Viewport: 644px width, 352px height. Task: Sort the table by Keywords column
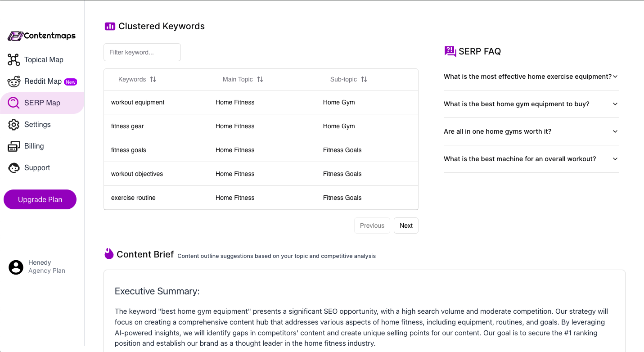153,79
